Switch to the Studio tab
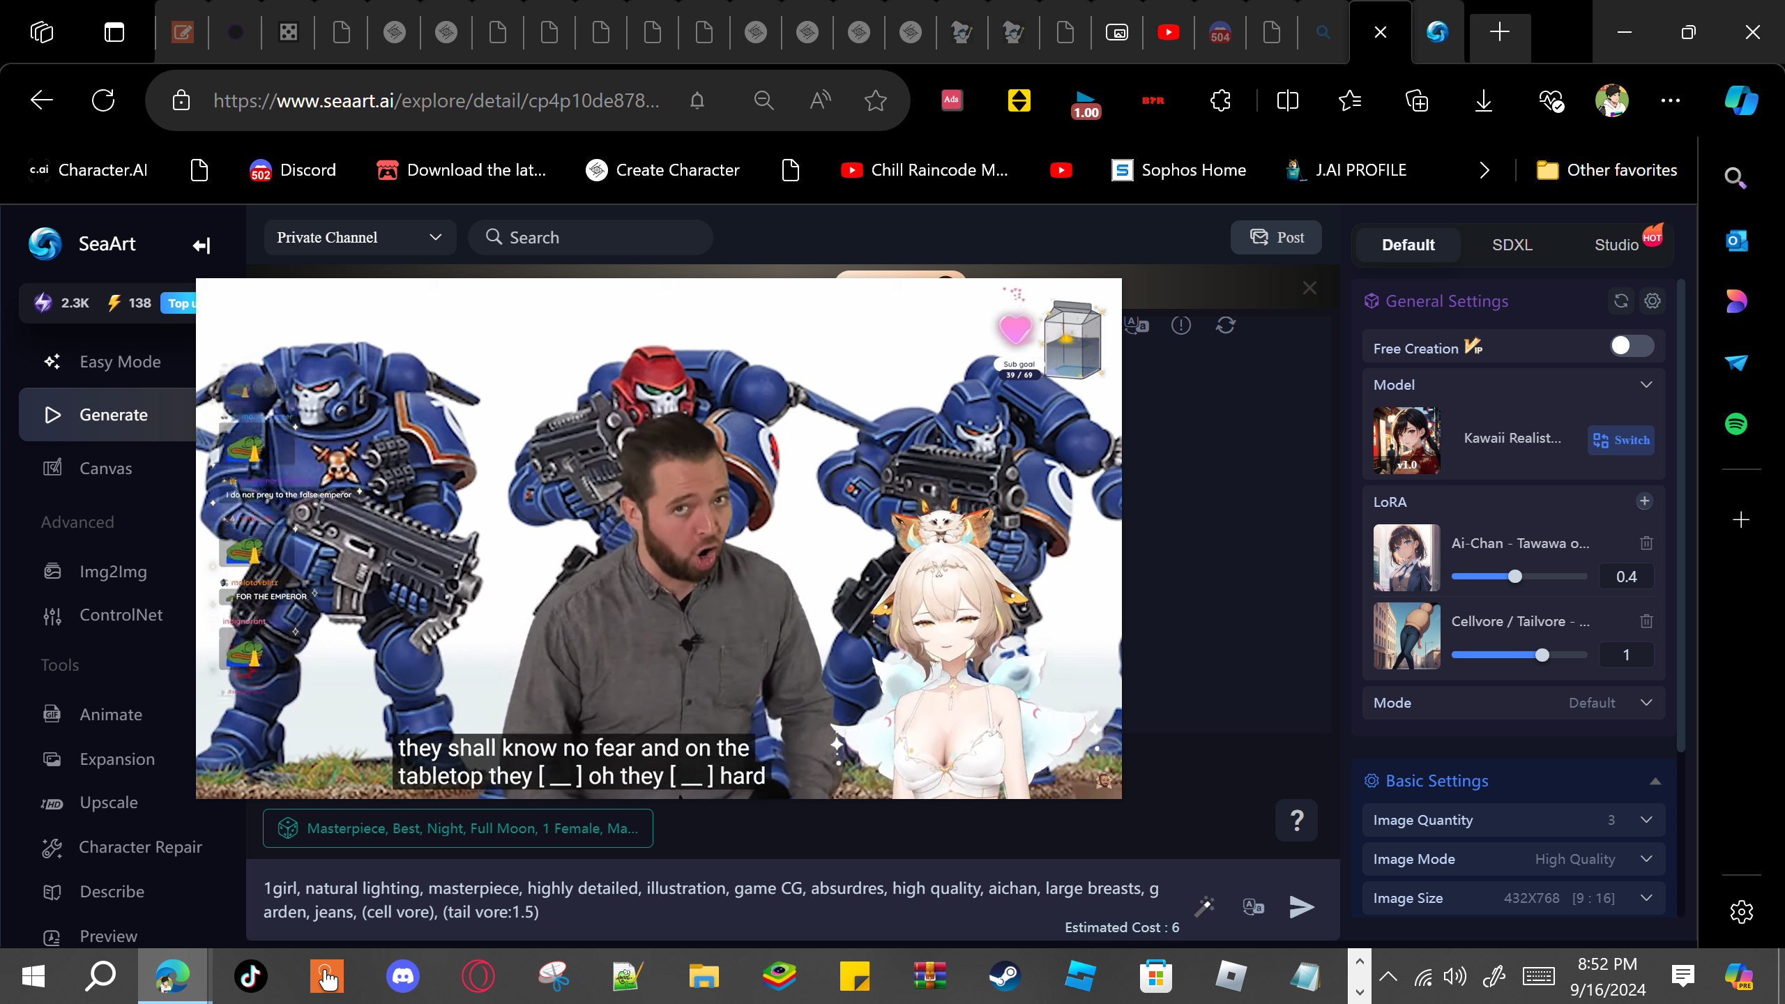1785x1004 pixels. (x=1616, y=245)
